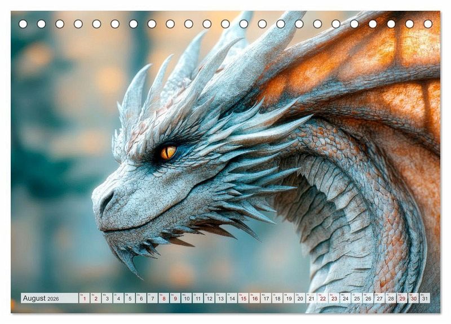Choose day 6 on the calendar bar
451x324 pixels.
tap(142, 298)
